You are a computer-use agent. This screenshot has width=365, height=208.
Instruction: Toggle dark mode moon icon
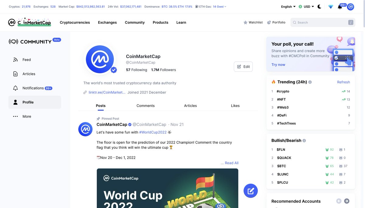click(x=319, y=7)
